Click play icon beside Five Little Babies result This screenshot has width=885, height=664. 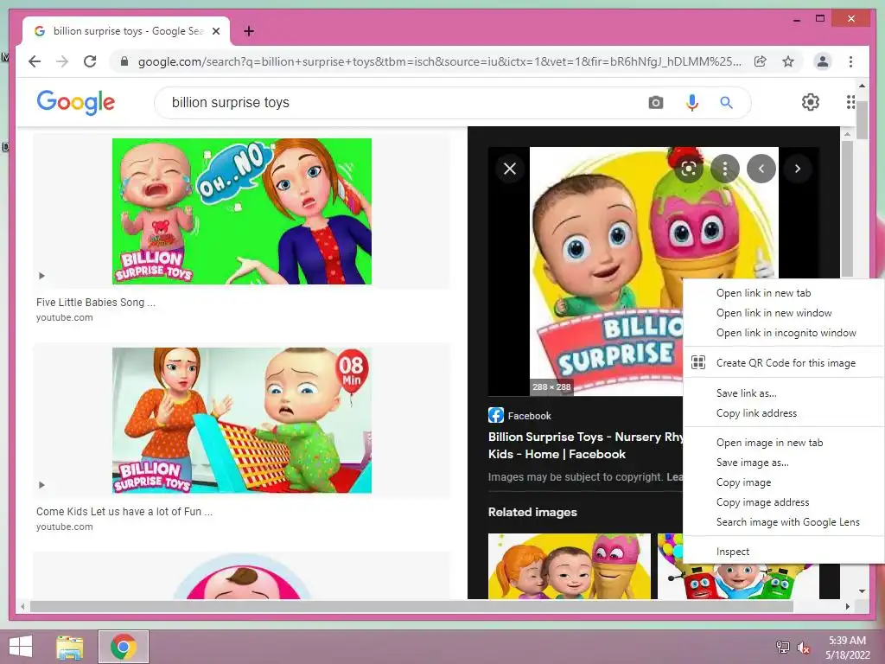pyautogui.click(x=41, y=276)
